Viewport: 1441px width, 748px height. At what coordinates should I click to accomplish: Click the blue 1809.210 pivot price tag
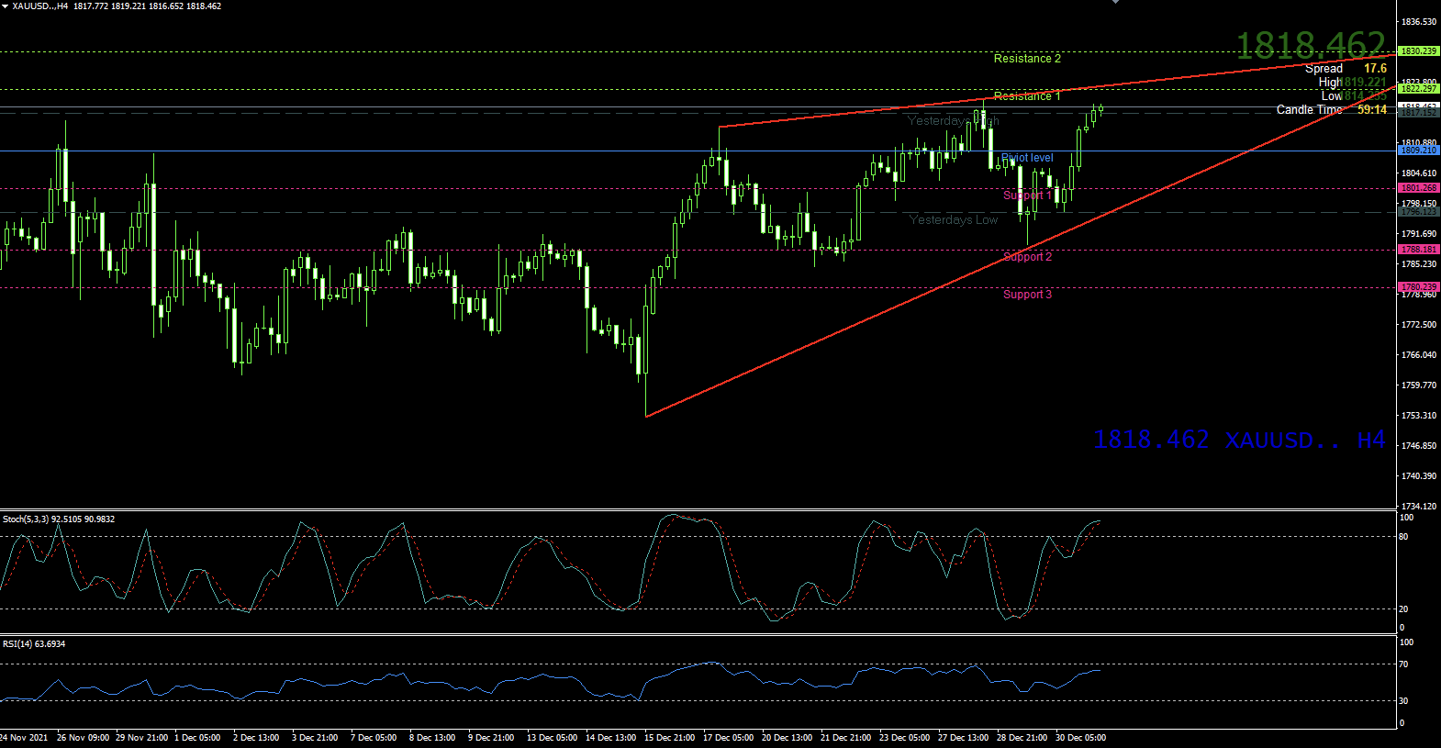[1418, 150]
